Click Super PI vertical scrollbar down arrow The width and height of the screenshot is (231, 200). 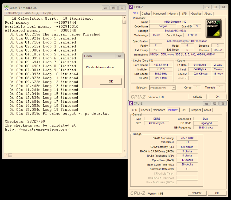pyautogui.click(x=124, y=151)
